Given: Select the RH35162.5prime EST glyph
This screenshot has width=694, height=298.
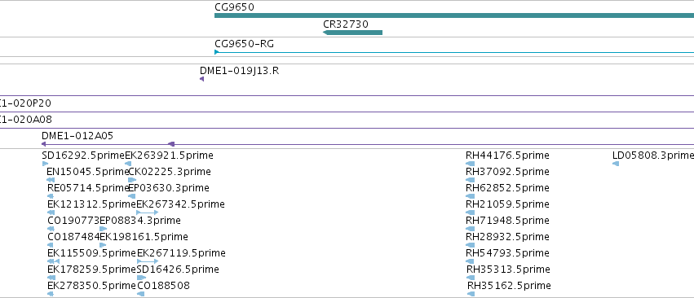Looking at the screenshot, I should [x=471, y=294].
